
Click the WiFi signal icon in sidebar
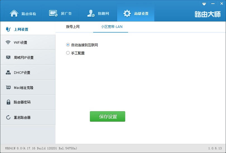coord(8,42)
